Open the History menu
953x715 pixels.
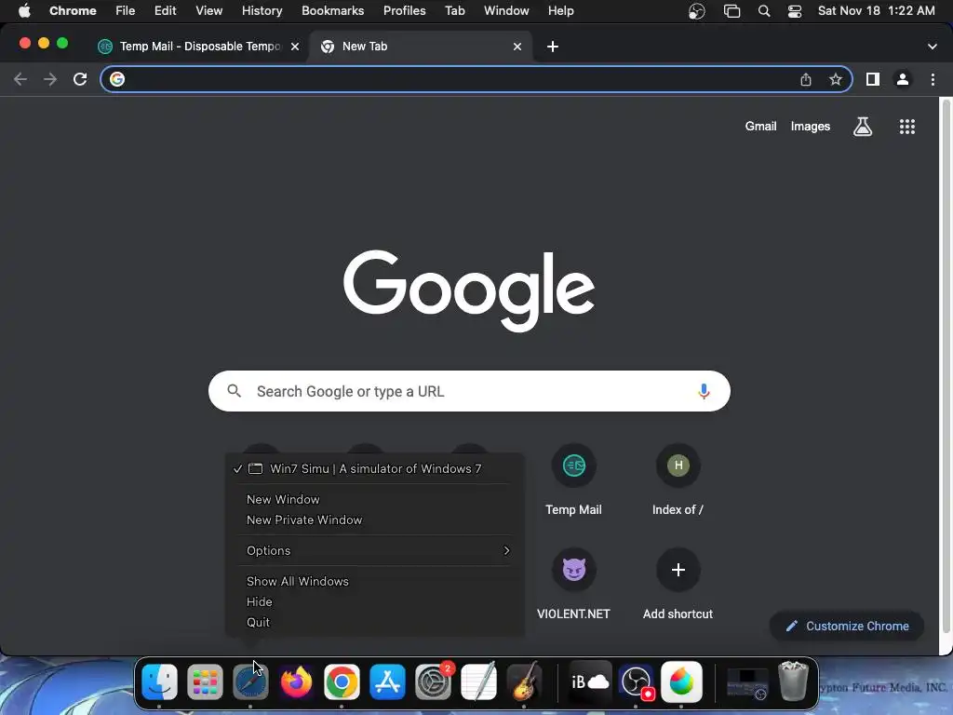pos(262,11)
